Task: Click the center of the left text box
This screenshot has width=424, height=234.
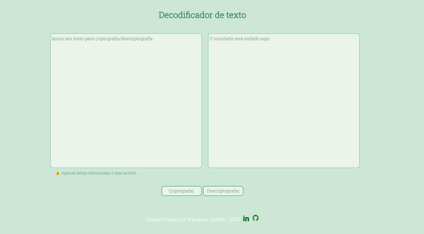Action: (126, 101)
